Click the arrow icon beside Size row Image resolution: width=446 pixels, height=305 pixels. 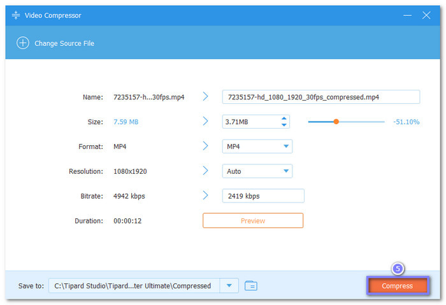pyautogui.click(x=206, y=121)
